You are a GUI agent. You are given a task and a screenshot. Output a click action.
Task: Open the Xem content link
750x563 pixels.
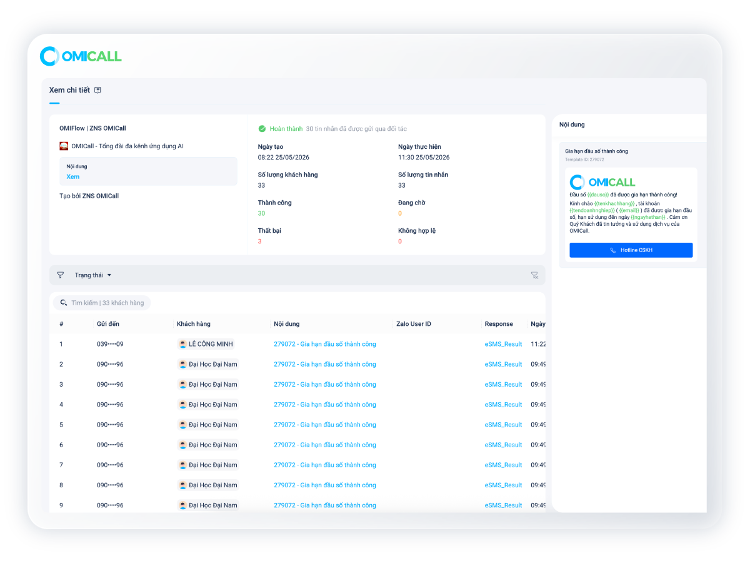click(x=72, y=177)
